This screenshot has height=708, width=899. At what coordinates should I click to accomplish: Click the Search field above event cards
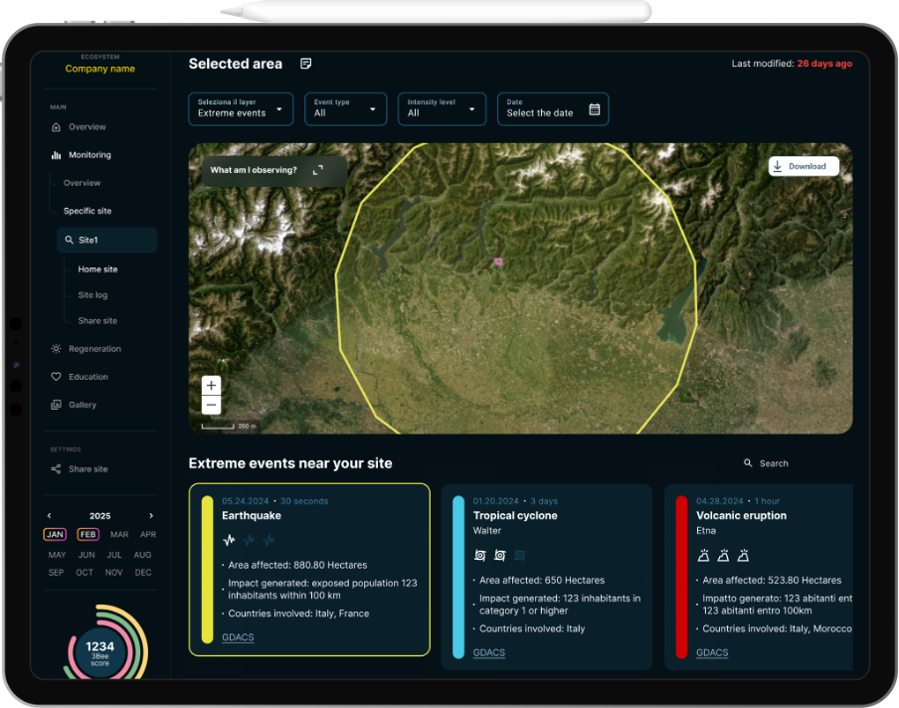point(773,463)
